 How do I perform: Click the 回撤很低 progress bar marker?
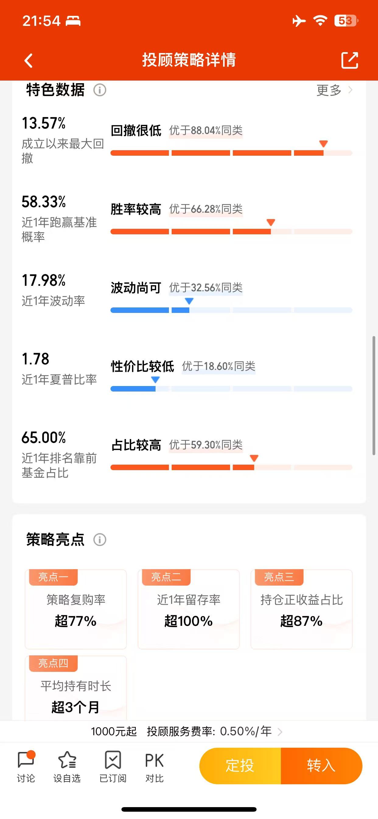323,144
